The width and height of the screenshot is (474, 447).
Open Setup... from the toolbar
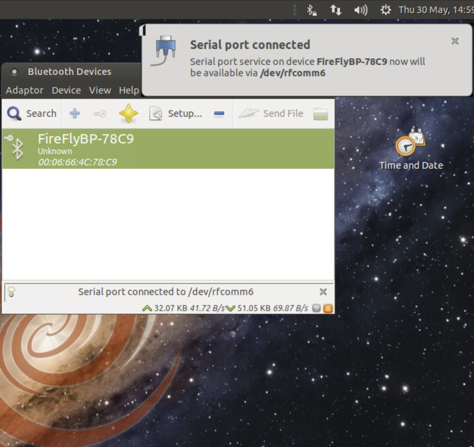pos(176,114)
